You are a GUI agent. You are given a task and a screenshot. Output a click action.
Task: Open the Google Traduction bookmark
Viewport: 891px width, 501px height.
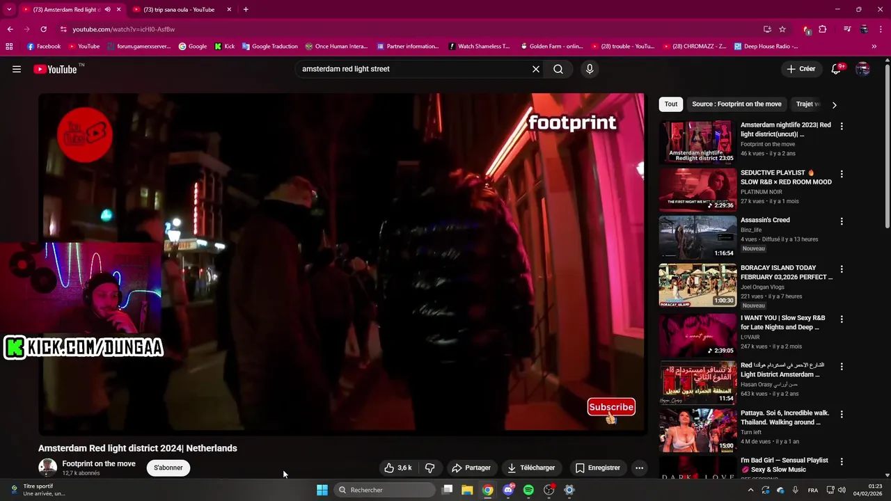(269, 46)
